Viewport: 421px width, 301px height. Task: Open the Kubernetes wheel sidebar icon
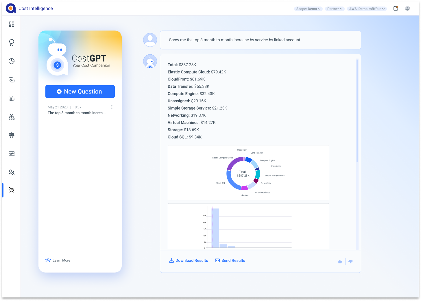tap(12, 135)
